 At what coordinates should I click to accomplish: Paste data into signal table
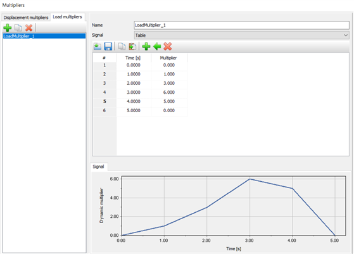(132, 46)
